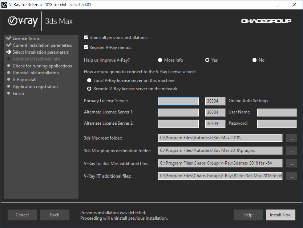Choose Local V-Ray license server option
This screenshot has height=228, width=303.
pyautogui.click(x=89, y=80)
